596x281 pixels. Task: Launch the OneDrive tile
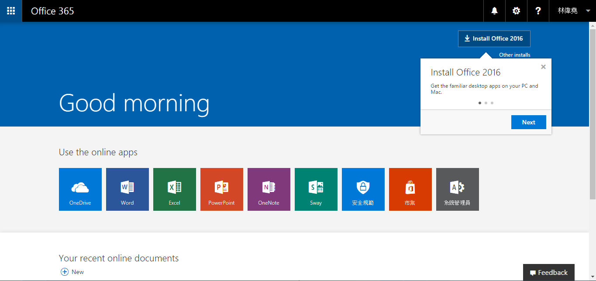coord(80,189)
